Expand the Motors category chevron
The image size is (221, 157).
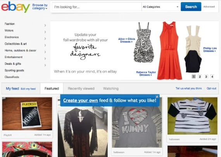tap(45, 32)
